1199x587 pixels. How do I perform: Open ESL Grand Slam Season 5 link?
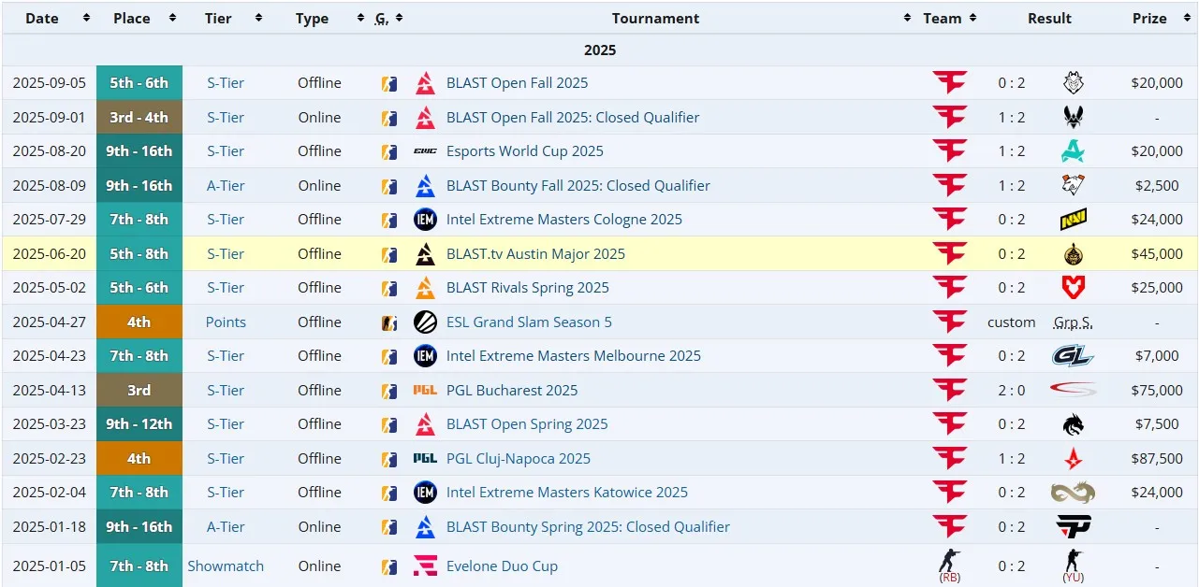529,322
